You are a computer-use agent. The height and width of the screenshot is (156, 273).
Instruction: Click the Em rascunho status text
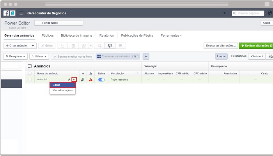(x=121, y=80)
